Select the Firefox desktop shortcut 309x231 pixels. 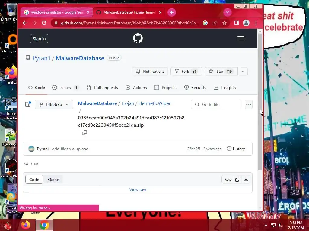[11, 75]
